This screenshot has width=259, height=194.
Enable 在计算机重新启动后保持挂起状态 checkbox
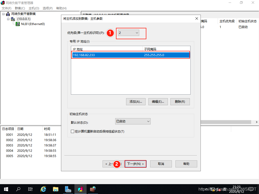pos(73,132)
